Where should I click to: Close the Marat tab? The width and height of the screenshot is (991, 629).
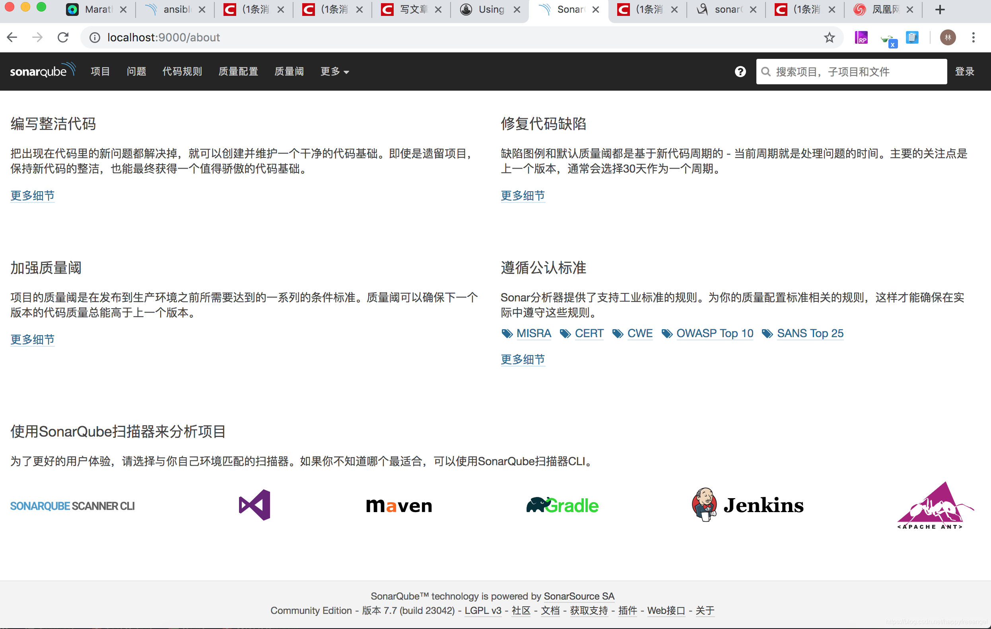123,10
